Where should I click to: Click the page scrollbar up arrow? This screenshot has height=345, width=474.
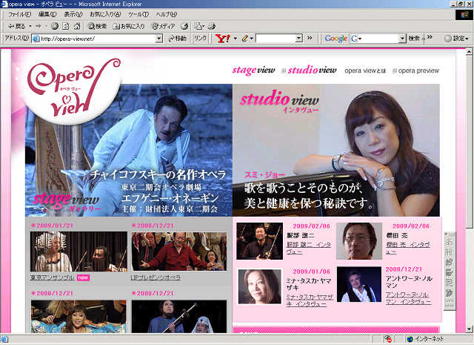469,52
